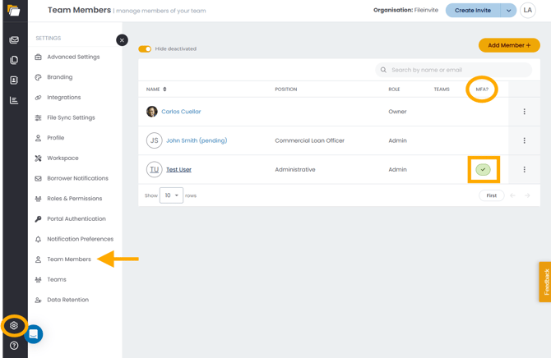Open Roles & Permissions settings
Screen dimensions: 551x358
(74, 199)
